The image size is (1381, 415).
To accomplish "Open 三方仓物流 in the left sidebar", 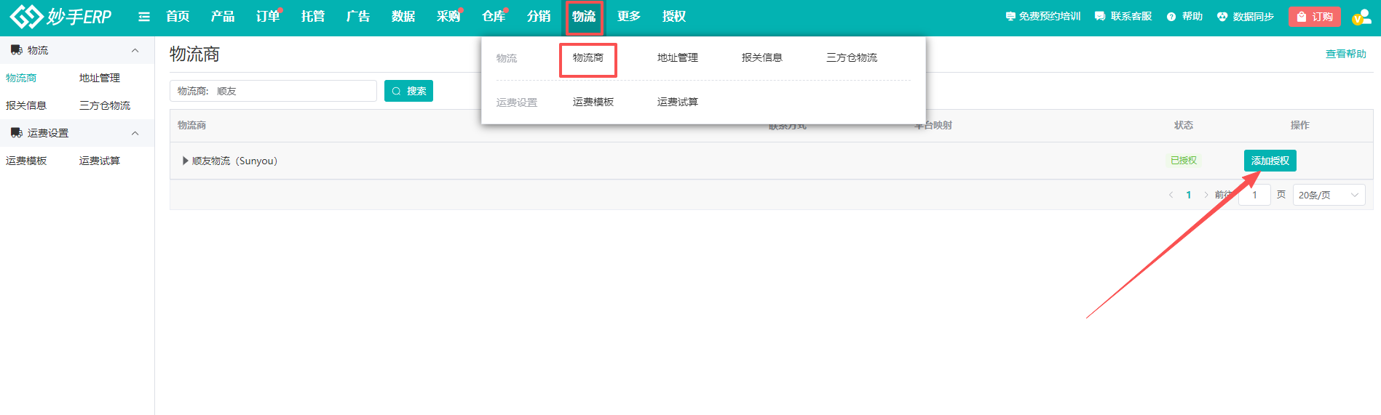I will (x=105, y=105).
